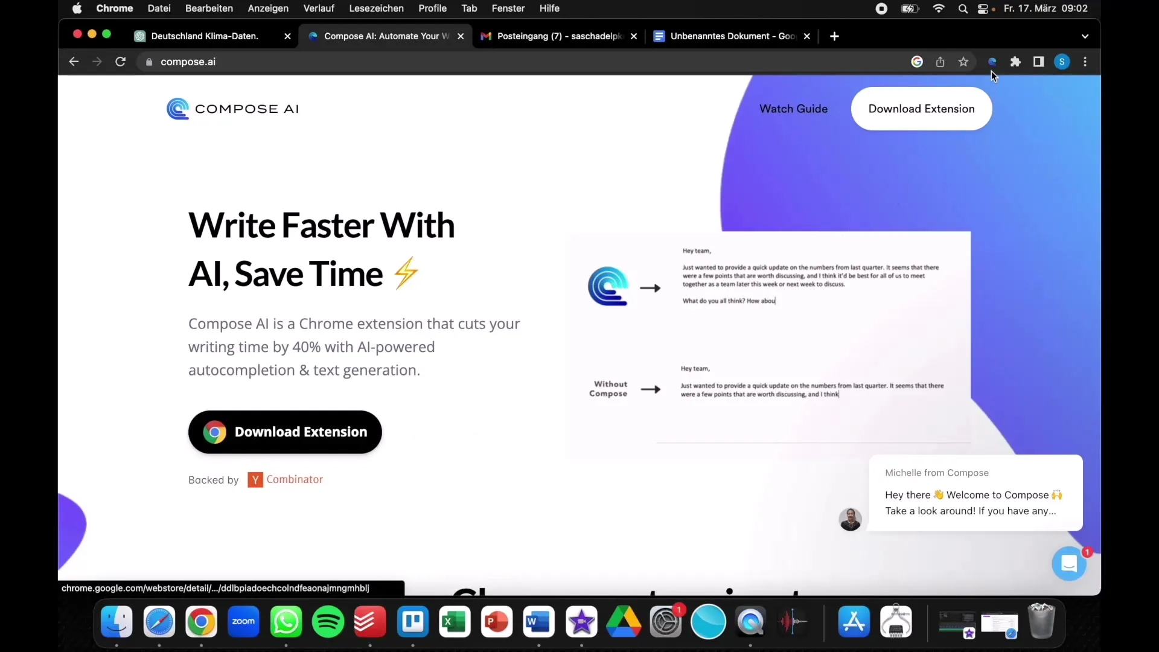Click the share/upload icon in toolbar
1159x652 pixels.
coord(940,62)
